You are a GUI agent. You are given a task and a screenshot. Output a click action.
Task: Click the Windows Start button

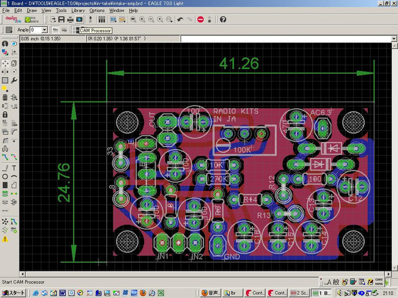point(13,292)
